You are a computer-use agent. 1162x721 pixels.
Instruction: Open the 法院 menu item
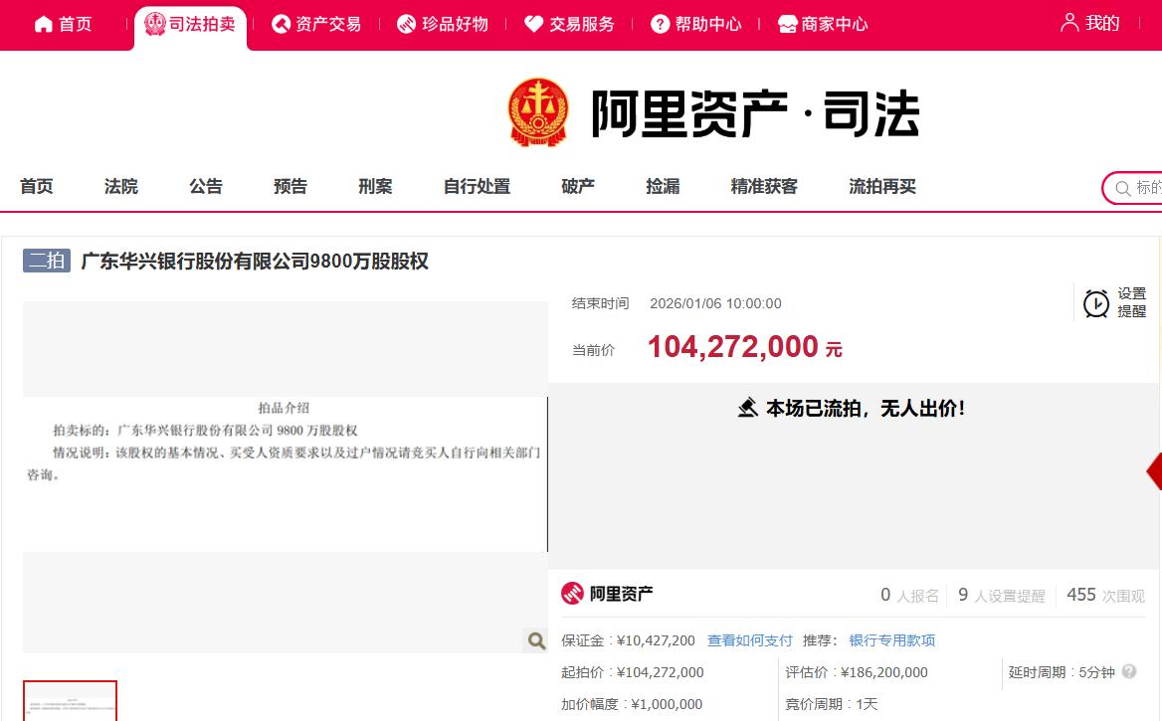coord(121,186)
